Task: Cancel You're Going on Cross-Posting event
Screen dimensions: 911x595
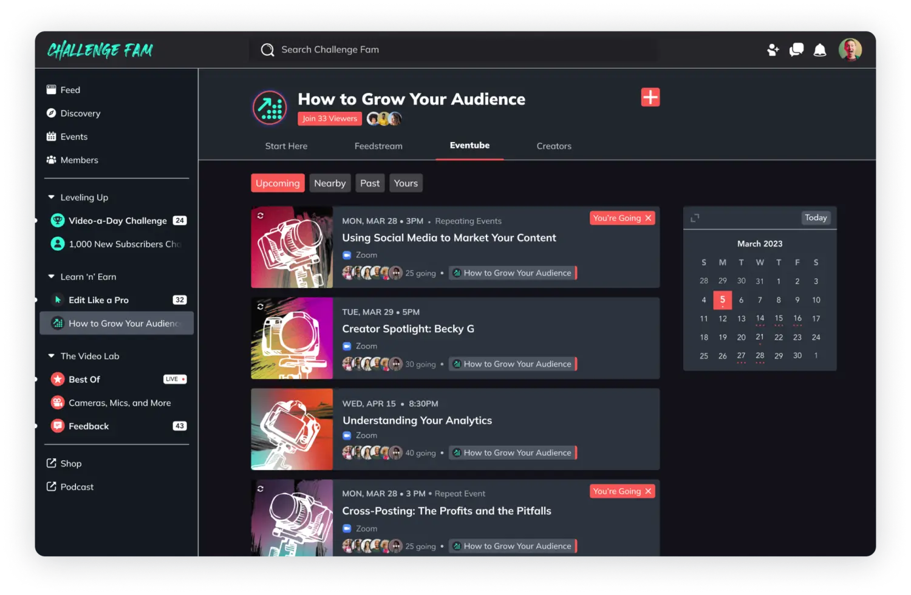Action: pyautogui.click(x=648, y=491)
